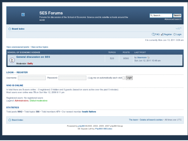
Task: Click the posts count 9580
Action: (x=126, y=58)
